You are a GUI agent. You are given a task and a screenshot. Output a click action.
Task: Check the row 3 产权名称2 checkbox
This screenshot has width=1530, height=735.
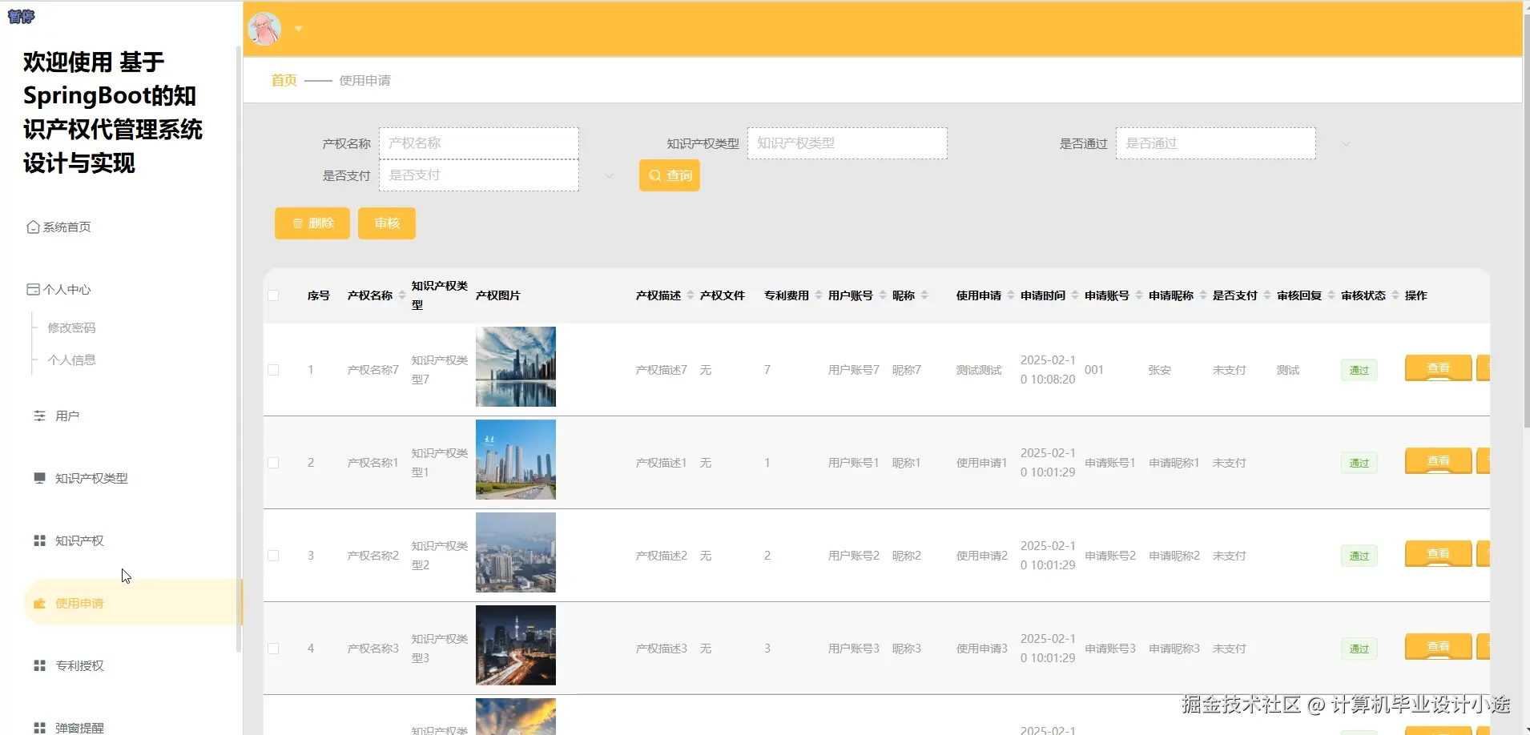(273, 556)
